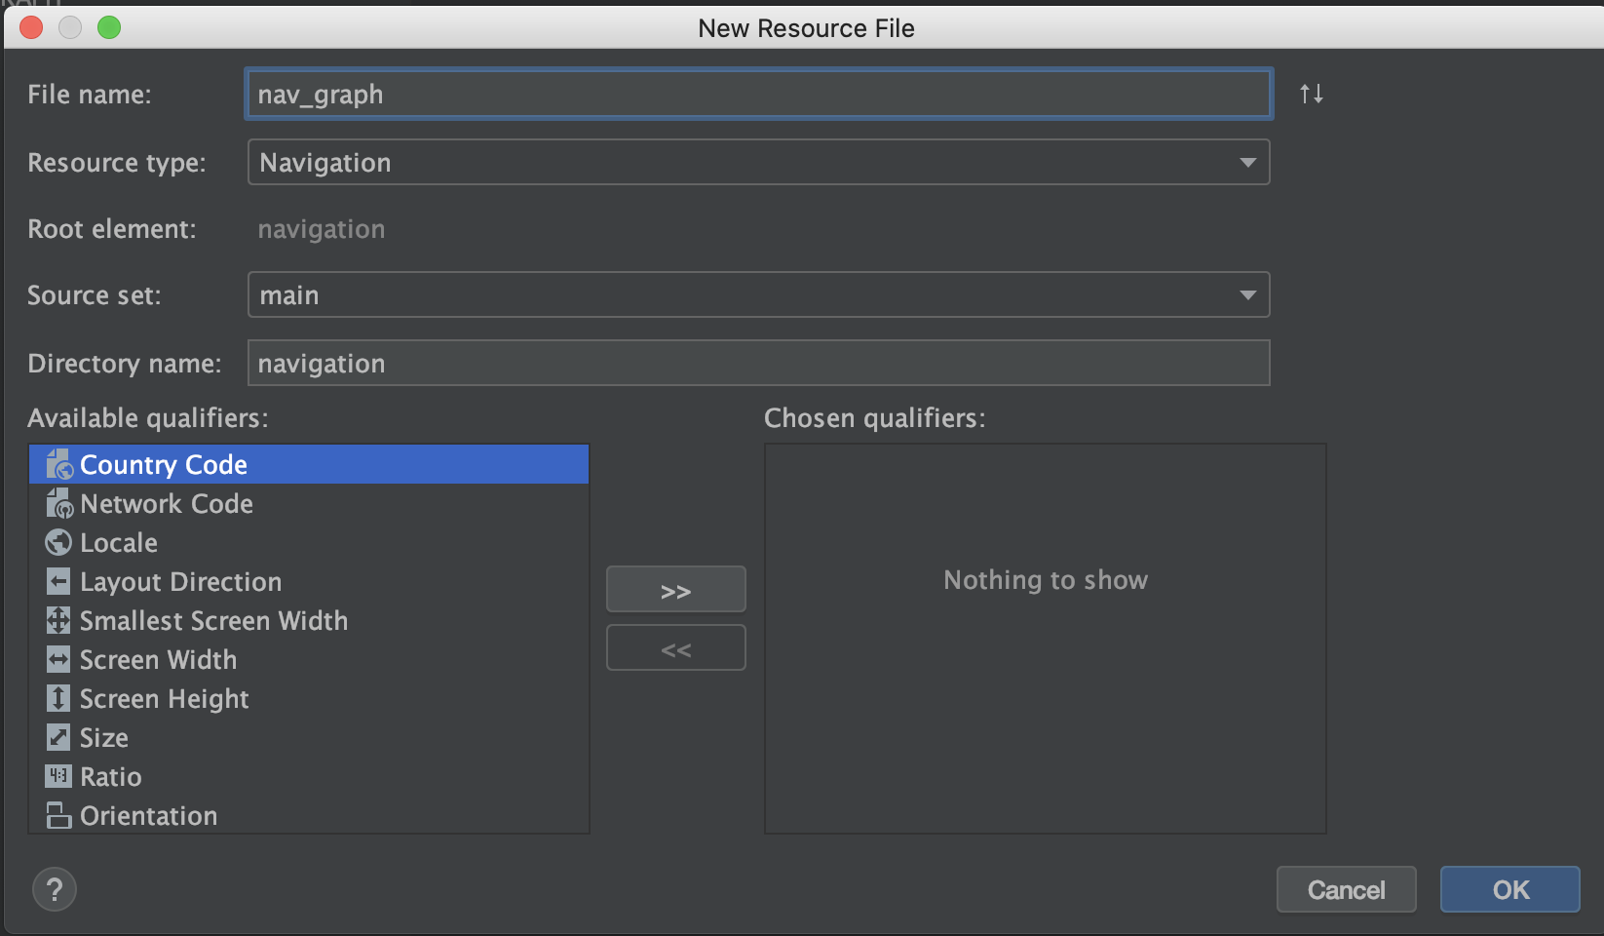Select the Orientation list entry
Image resolution: width=1604 pixels, height=936 pixels.
[x=309, y=815]
